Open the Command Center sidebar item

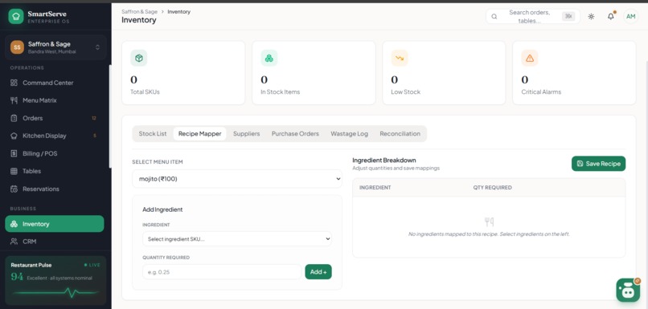[x=55, y=83]
